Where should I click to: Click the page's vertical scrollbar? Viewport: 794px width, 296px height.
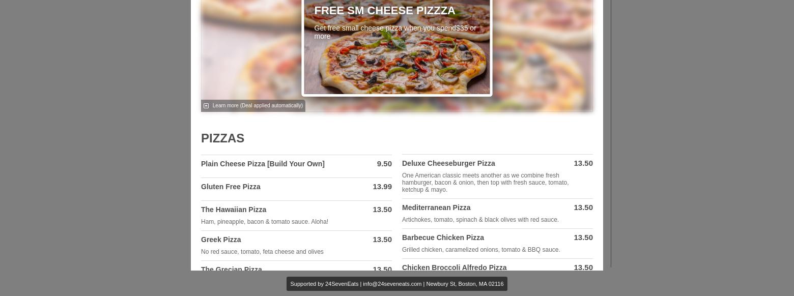[x=611, y=134]
